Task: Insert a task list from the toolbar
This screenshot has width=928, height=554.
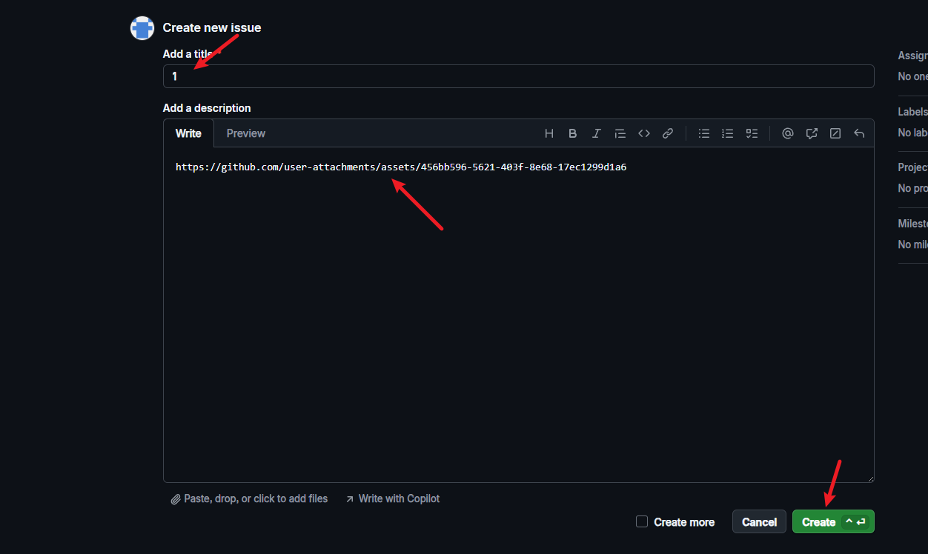Action: click(x=752, y=133)
